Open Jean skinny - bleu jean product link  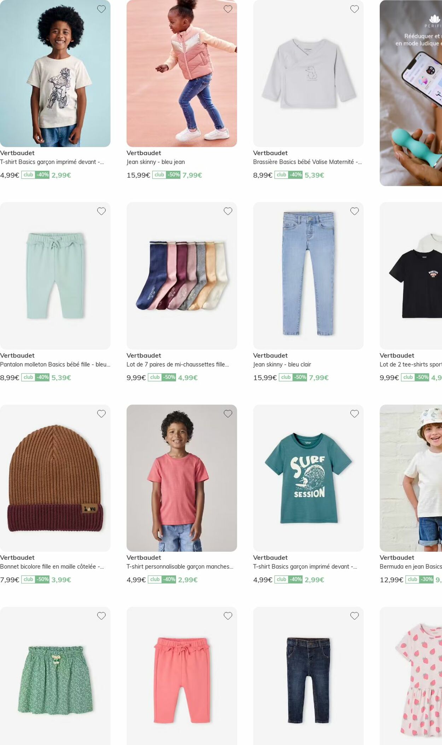156,162
